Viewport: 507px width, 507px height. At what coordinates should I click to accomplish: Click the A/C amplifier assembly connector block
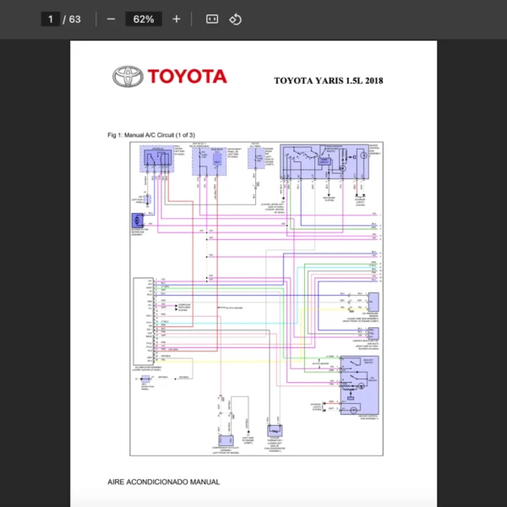click(143, 321)
